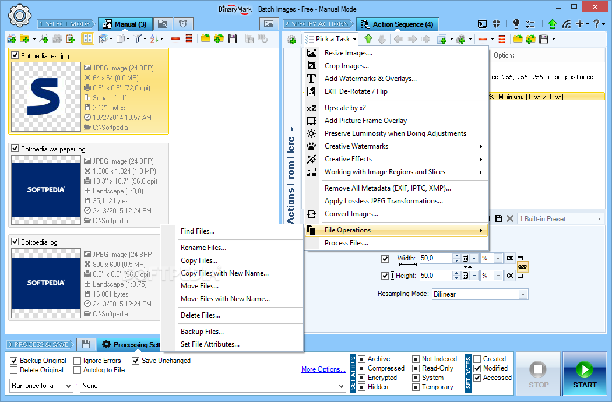Open the Creative Effects submenu
612x402 pixels.
tap(396, 159)
